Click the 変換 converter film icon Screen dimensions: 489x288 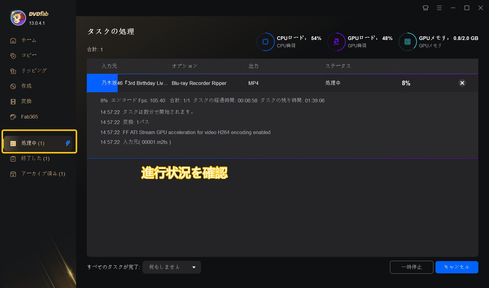pos(13,101)
